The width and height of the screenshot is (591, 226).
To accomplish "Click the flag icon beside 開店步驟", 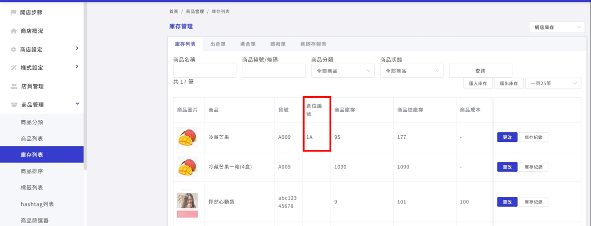I will click(14, 13).
